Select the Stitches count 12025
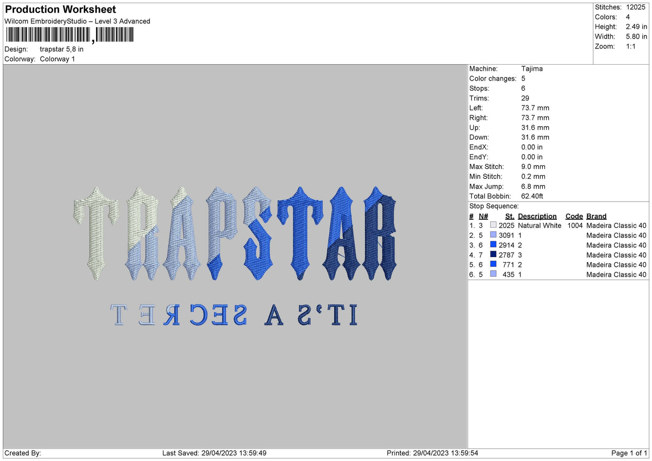This screenshot has height=461, width=652. tap(637, 7)
